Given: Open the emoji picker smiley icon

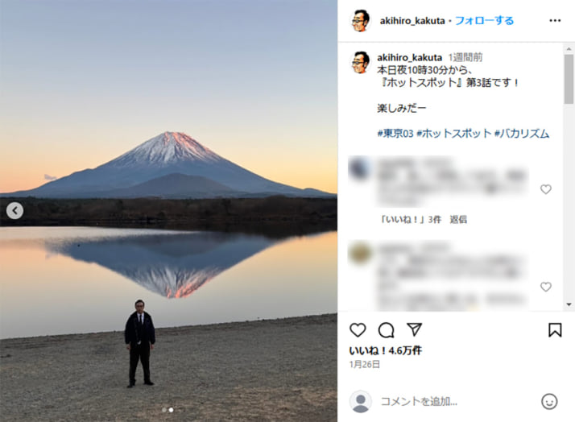Looking at the screenshot, I should point(549,402).
